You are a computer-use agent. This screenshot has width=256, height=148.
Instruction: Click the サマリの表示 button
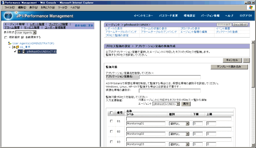point(224,25)
